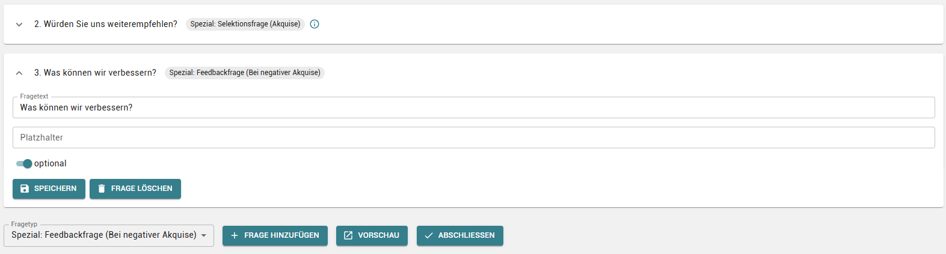Click the "optional" switch label
Image resolution: width=946 pixels, height=254 pixels.
click(51, 163)
